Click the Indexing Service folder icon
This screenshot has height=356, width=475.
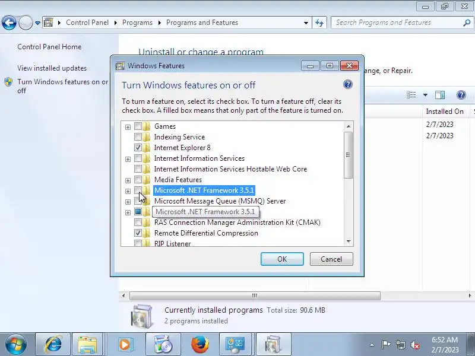[147, 137]
